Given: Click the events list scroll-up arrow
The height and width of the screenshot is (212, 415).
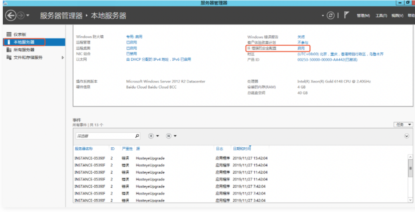Looking at the screenshot, I should click(x=410, y=157).
